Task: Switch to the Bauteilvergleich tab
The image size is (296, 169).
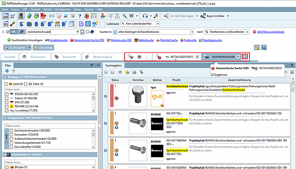Action: pos(103,57)
